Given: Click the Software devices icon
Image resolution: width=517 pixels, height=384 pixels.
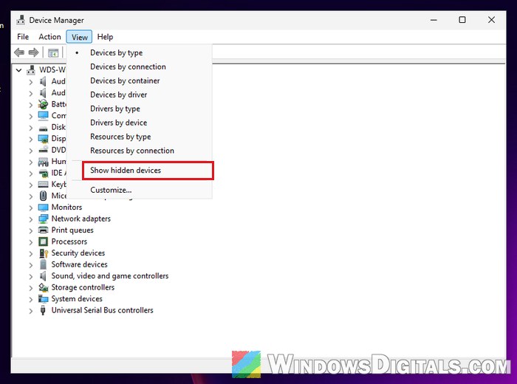Looking at the screenshot, I should pyautogui.click(x=43, y=264).
